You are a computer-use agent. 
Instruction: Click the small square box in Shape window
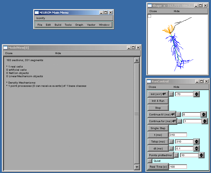(149, 16)
